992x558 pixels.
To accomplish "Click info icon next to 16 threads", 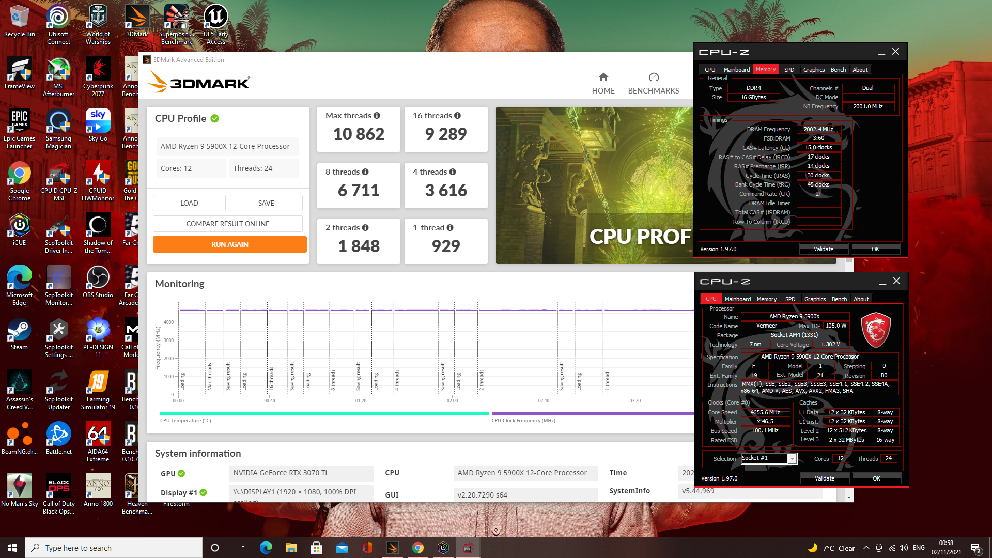I will [x=457, y=116].
